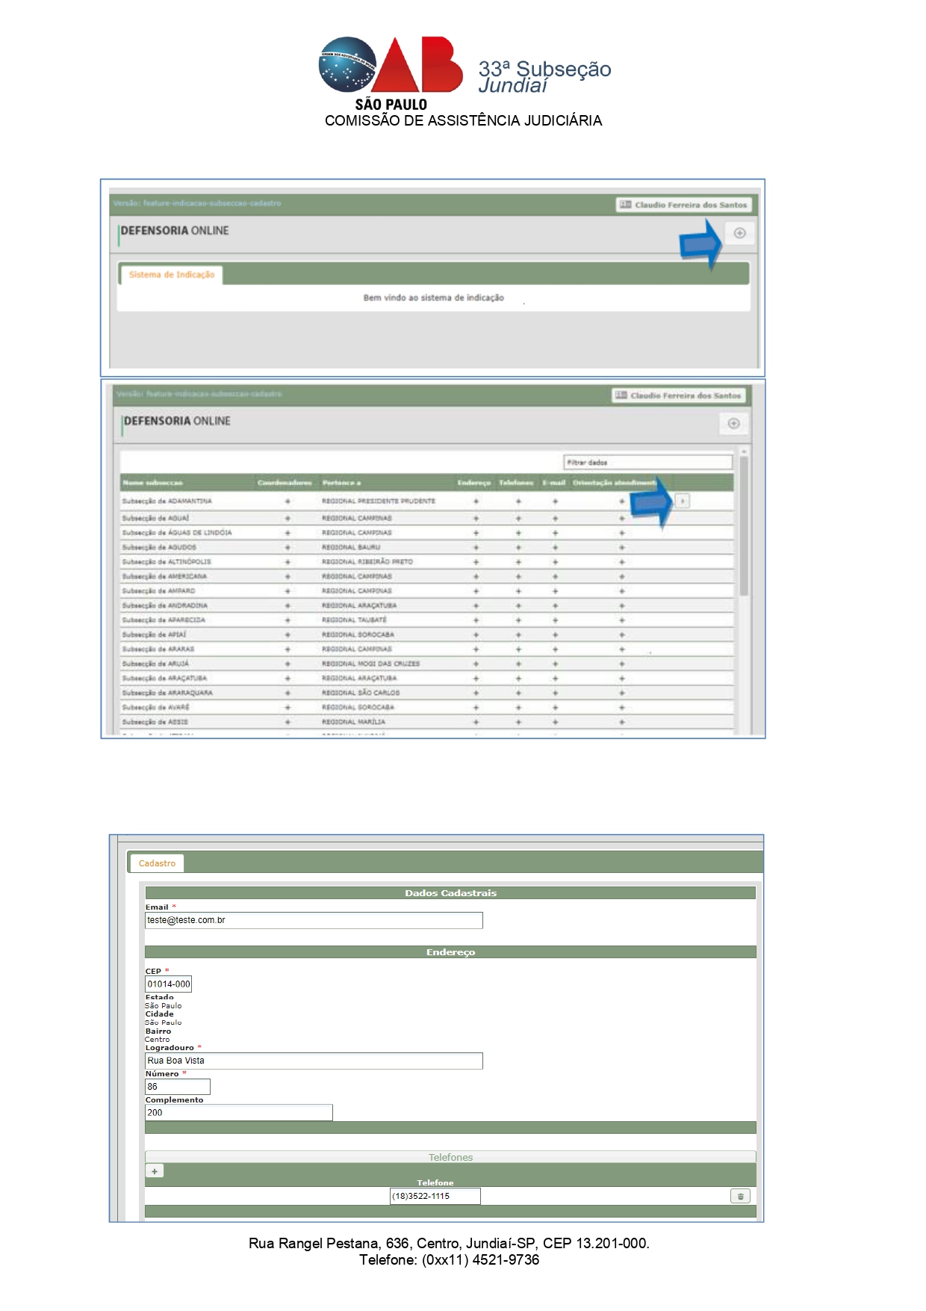Viewport: 926px width, 1311px height.
Task: Click Orientação plus icon in the AMERICANA row
Action: point(621,576)
